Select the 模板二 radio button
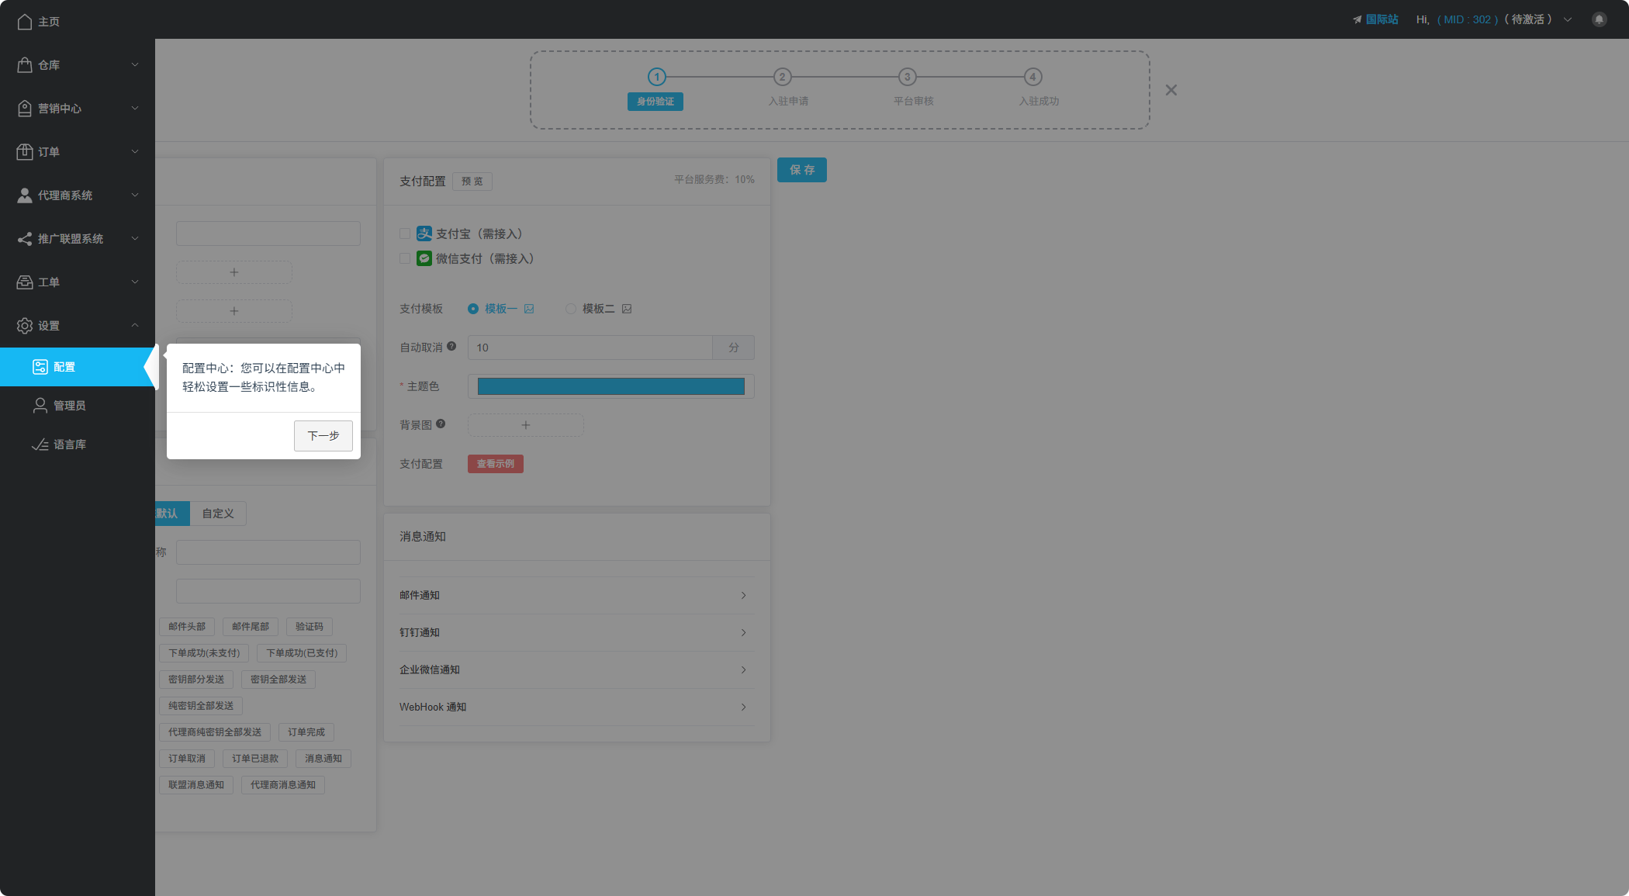This screenshot has width=1629, height=896. [x=571, y=309]
